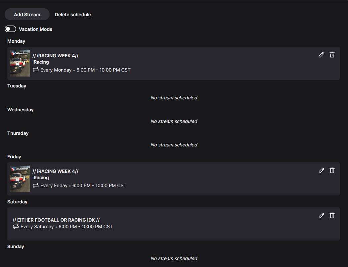Click the repeat icon beside Every Friday
Screen dimensions: 348x267
36,186
